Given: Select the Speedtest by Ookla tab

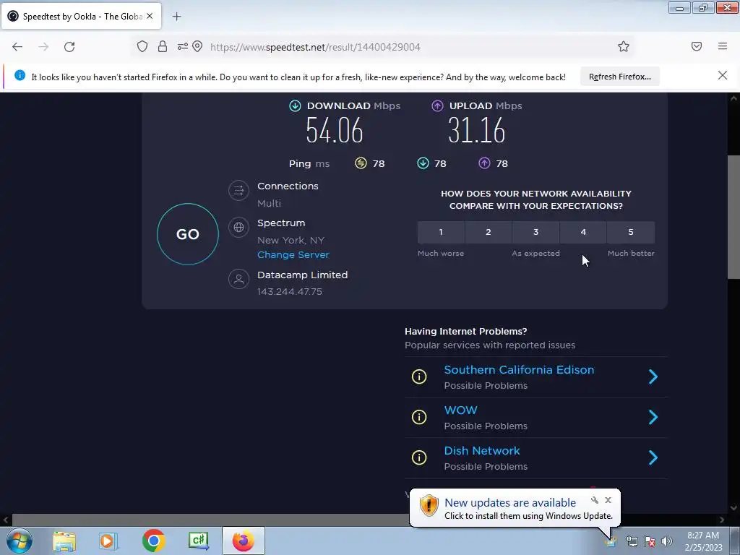Looking at the screenshot, I should click(81, 16).
